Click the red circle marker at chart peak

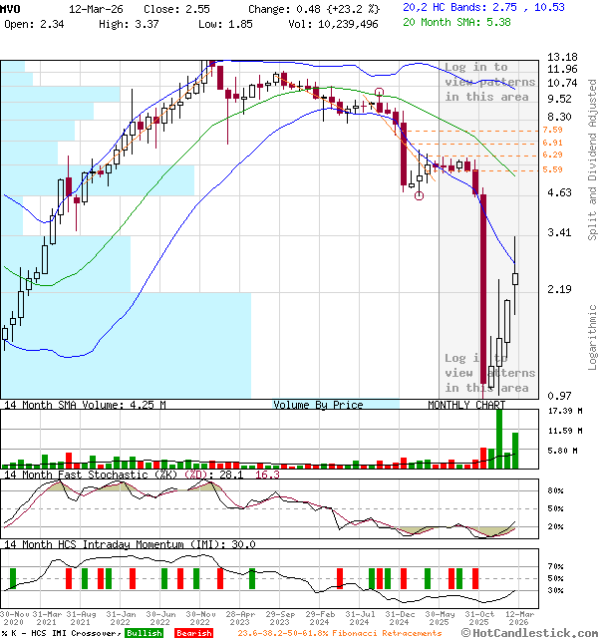click(380, 92)
